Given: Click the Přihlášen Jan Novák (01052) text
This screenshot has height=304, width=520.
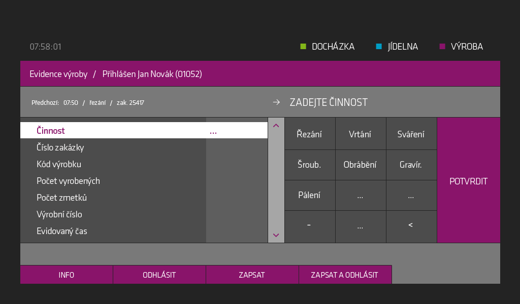Looking at the screenshot, I should (x=152, y=74).
